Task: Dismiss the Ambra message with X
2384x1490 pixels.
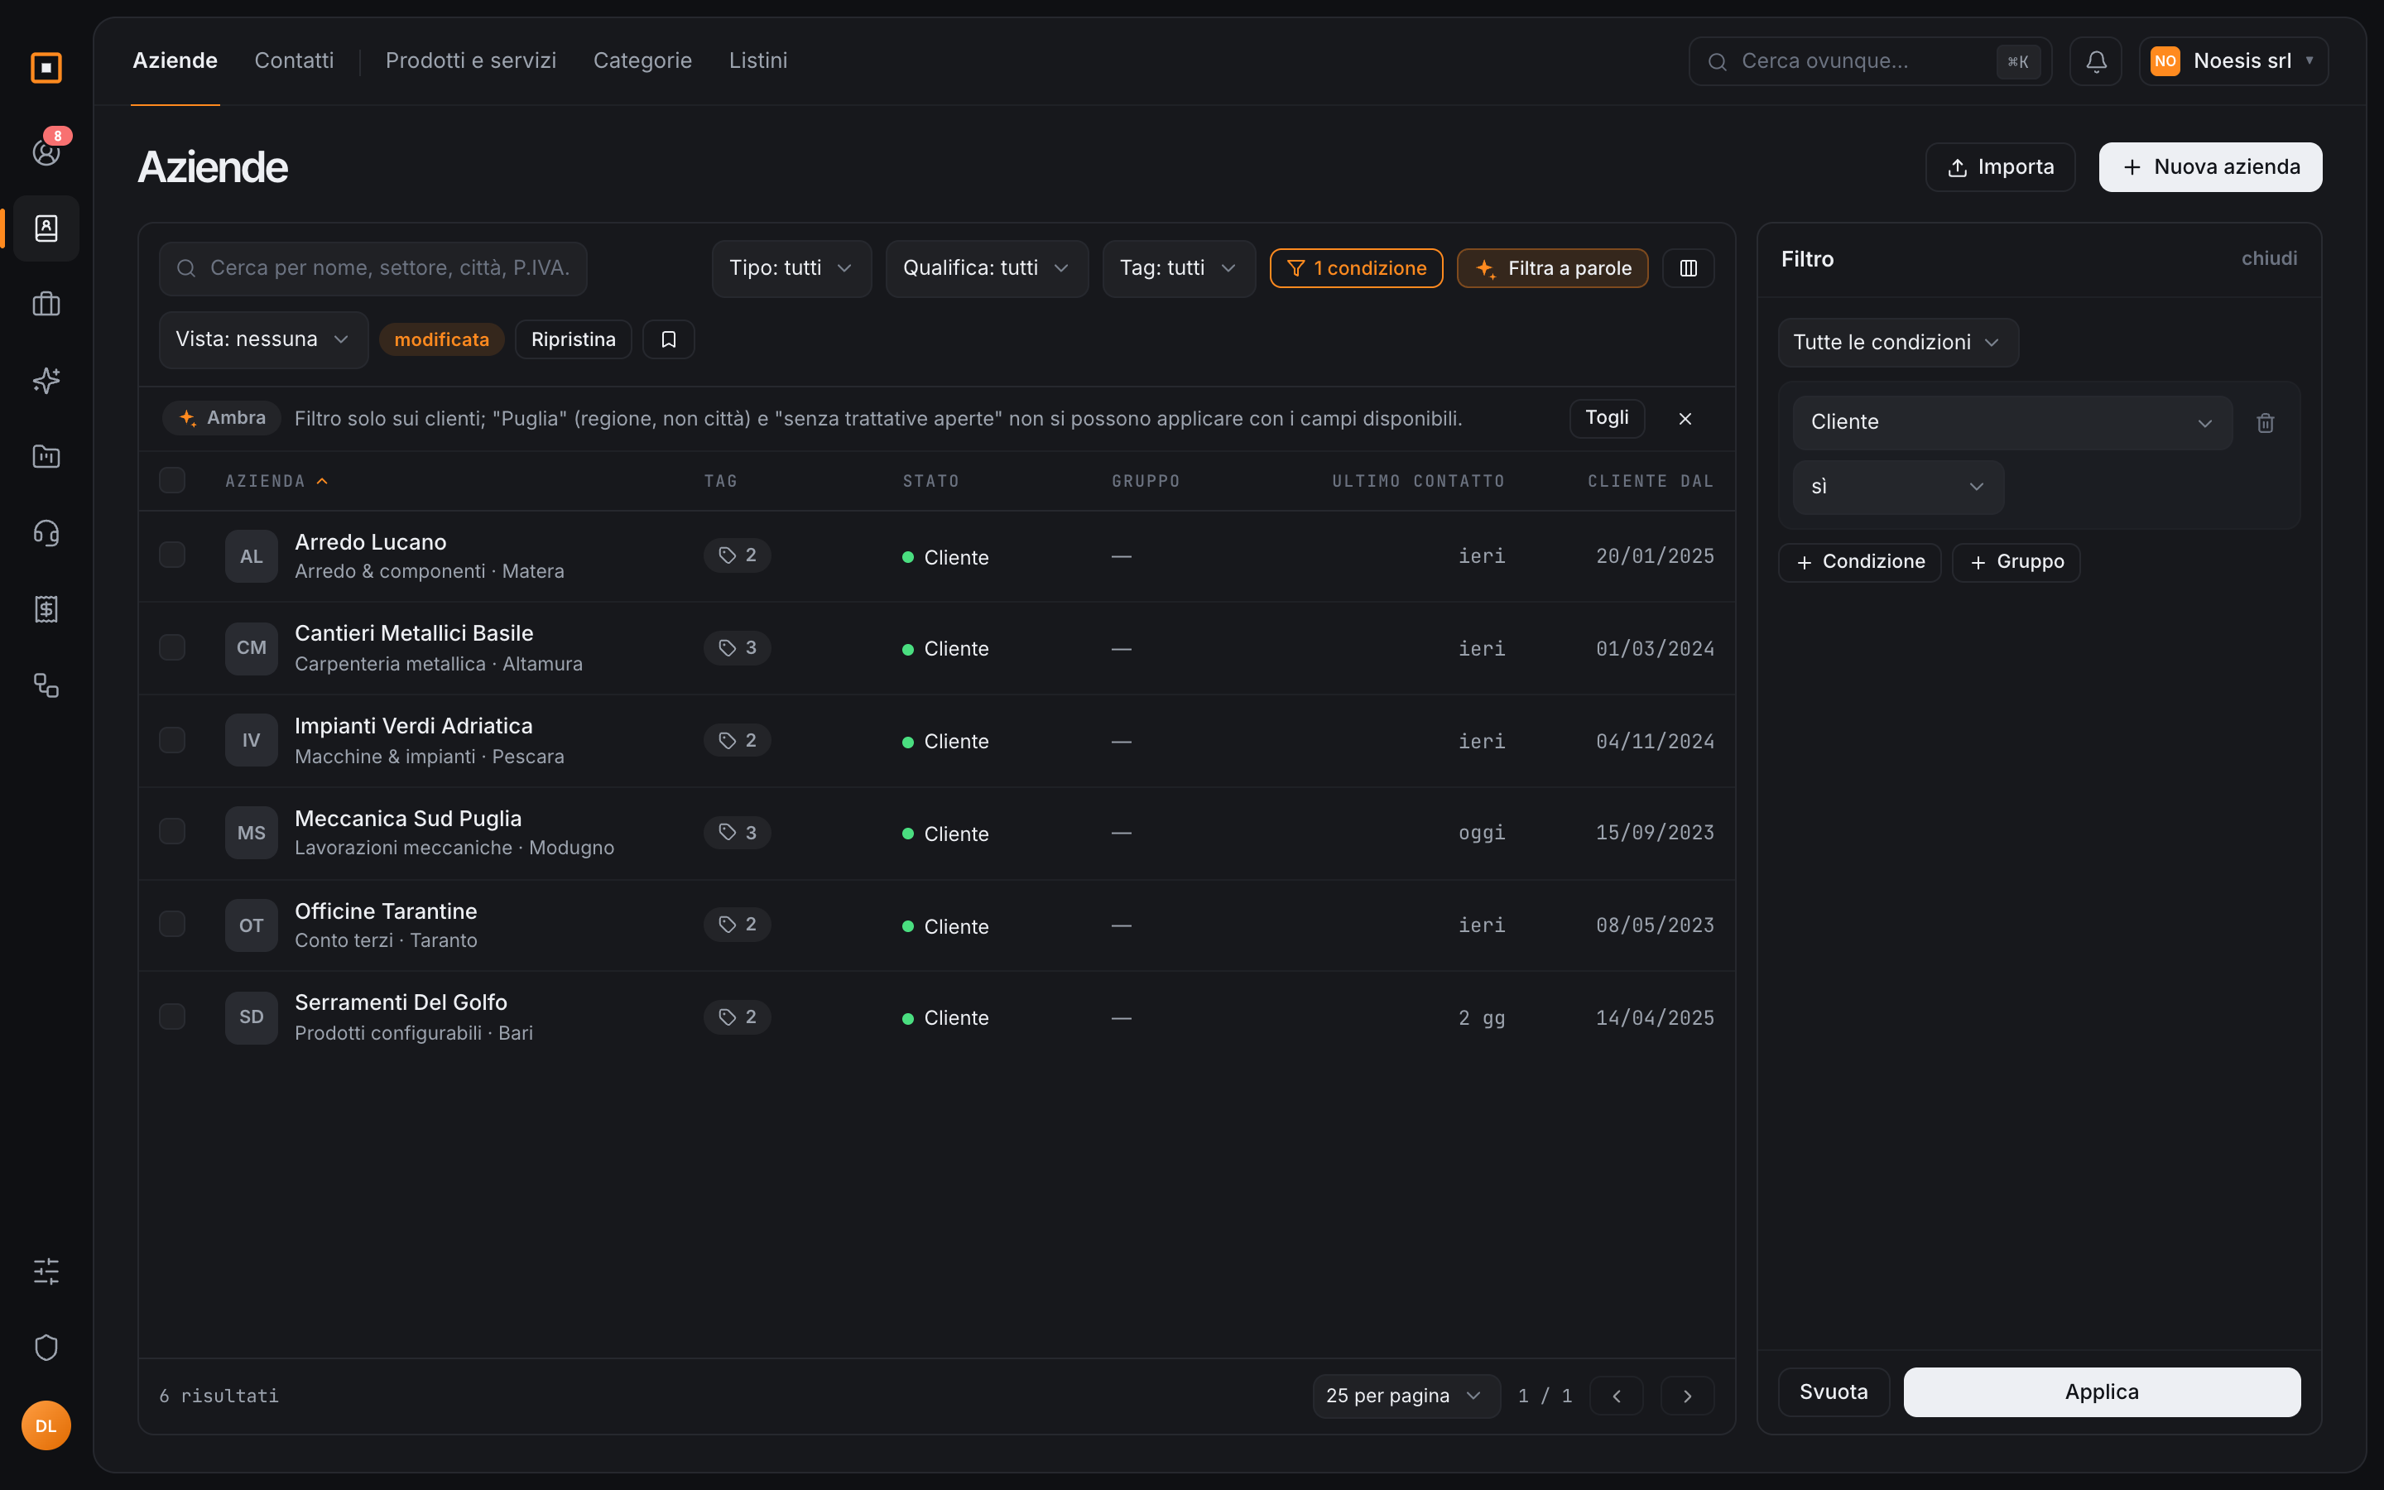Action: (x=1685, y=419)
